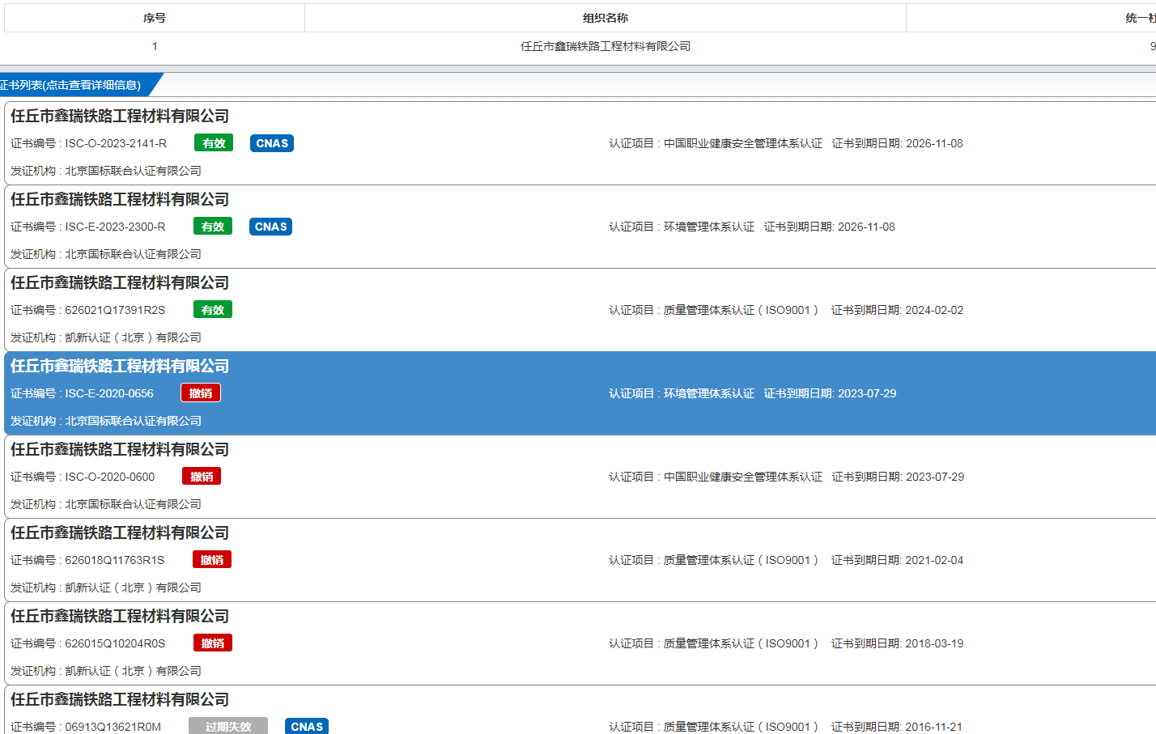Viewport: 1156px width, 734px height.
Task: Click expiry date 2026-11-08 of ISC-O-2023-2141-R
Action: [x=934, y=143]
